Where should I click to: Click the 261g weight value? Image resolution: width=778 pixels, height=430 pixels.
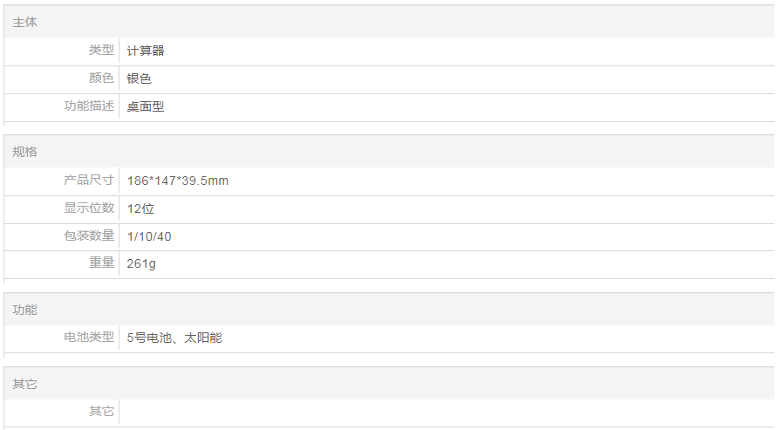[x=141, y=263]
